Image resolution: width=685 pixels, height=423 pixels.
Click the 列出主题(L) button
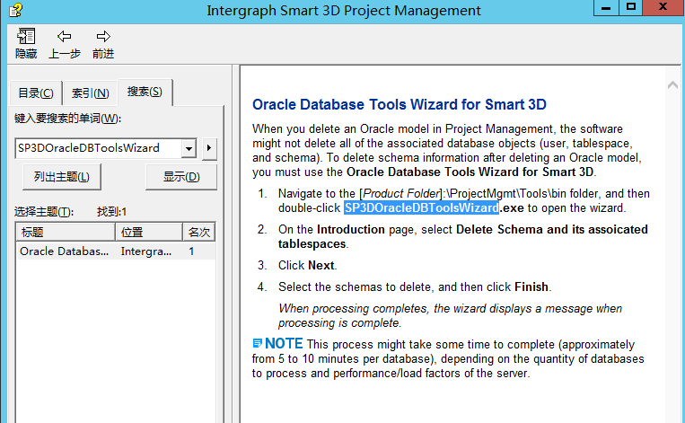coord(62,177)
